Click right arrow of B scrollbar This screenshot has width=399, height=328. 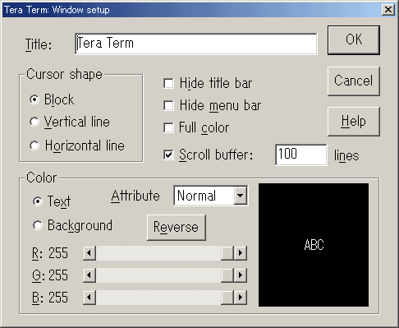241,298
